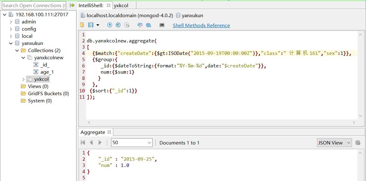The width and height of the screenshot is (366, 181).
Task: Expand the config database node
Action: tap(11, 29)
